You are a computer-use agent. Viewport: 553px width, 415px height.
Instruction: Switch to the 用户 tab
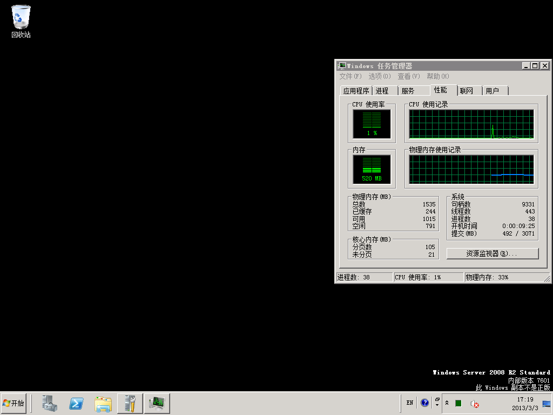[495, 91]
